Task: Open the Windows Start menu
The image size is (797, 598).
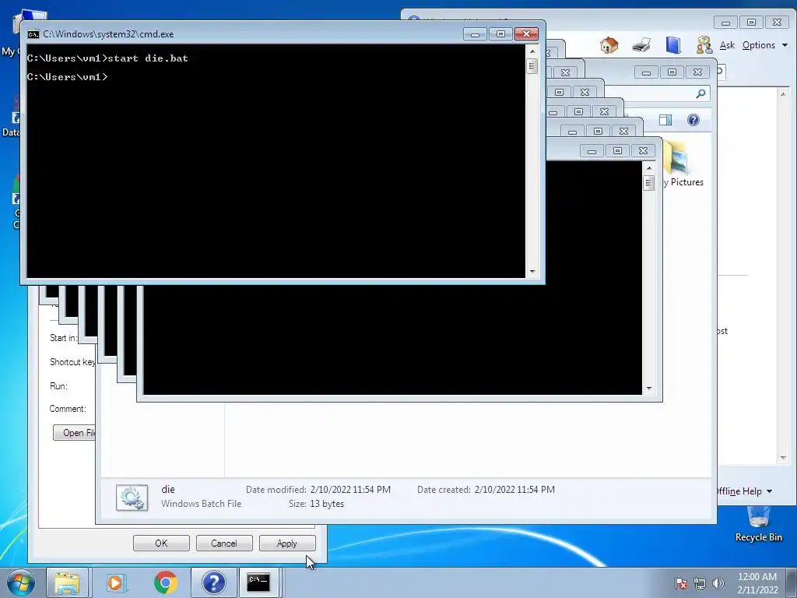Action: click(x=21, y=582)
